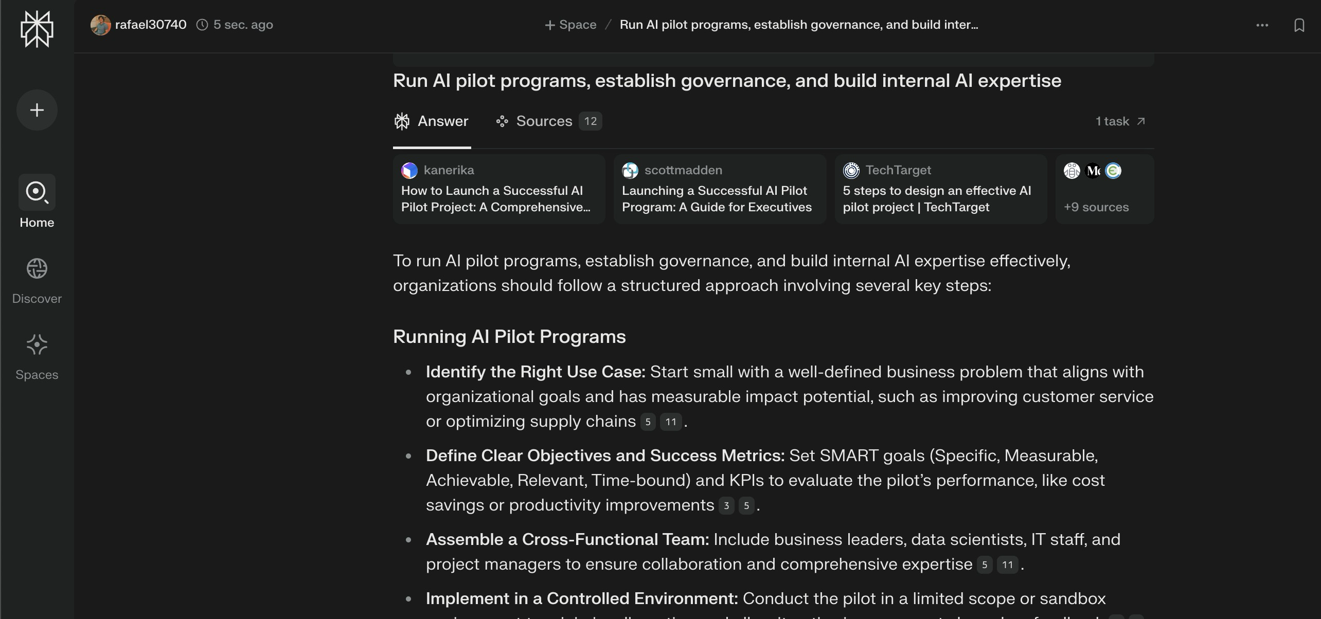This screenshot has width=1321, height=619.
Task: Click the rafael30740 profile avatar
Action: coord(100,25)
